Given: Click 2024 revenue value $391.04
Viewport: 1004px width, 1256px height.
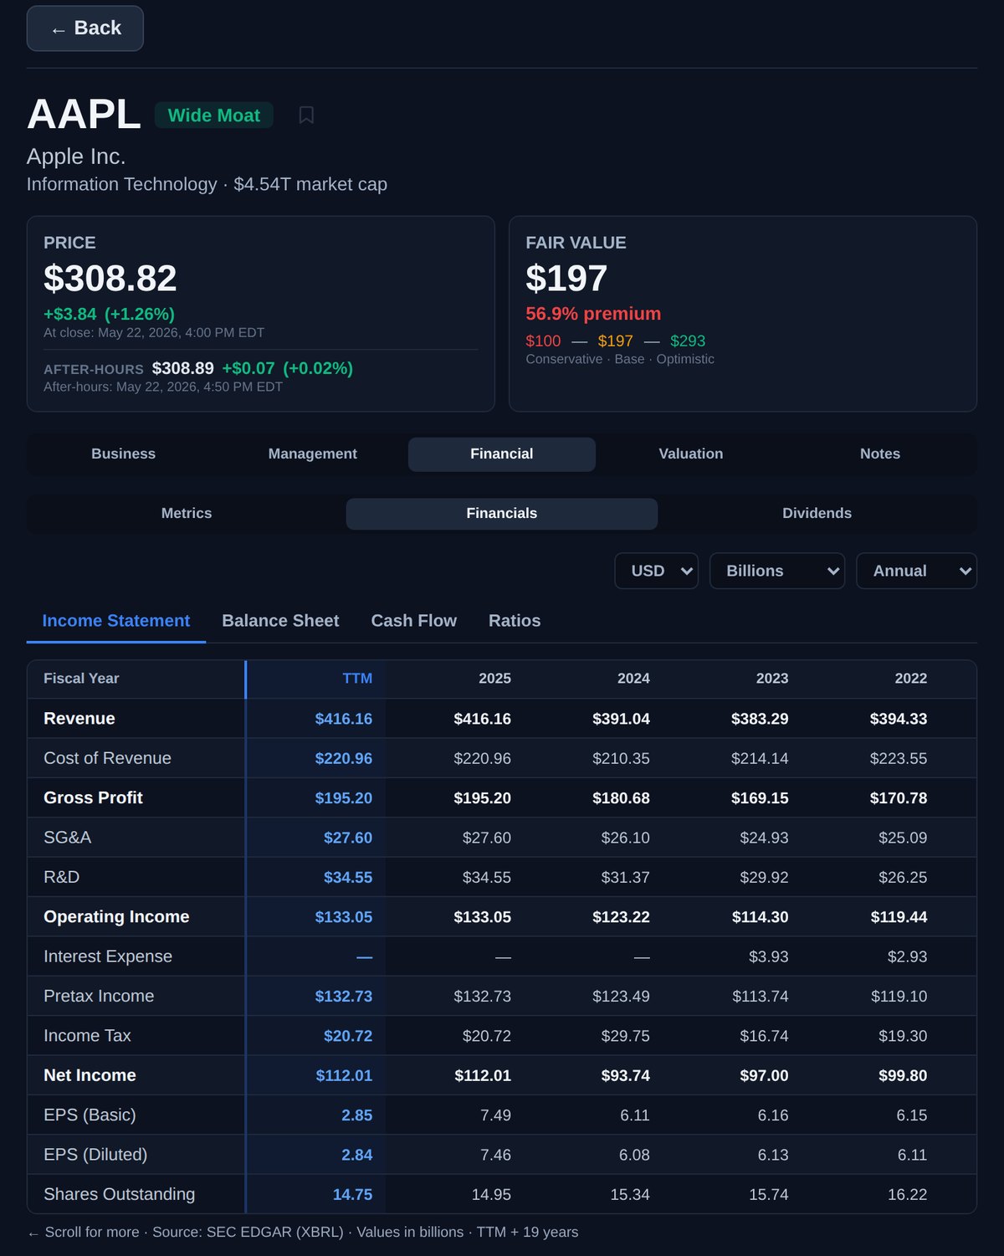Looking at the screenshot, I should [x=621, y=719].
